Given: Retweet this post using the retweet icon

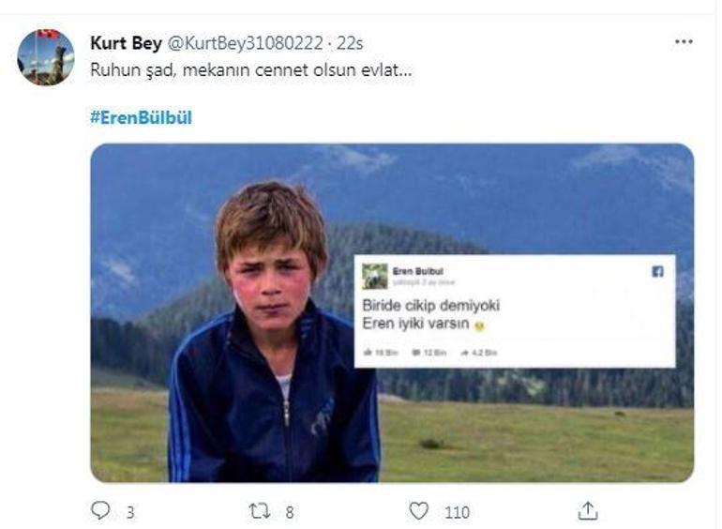Looking at the screenshot, I should [x=259, y=511].
